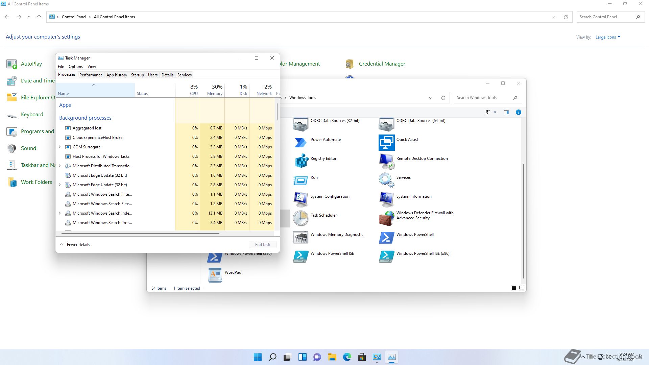Open System Information icon
This screenshot has height=365, width=649.
[386, 199]
